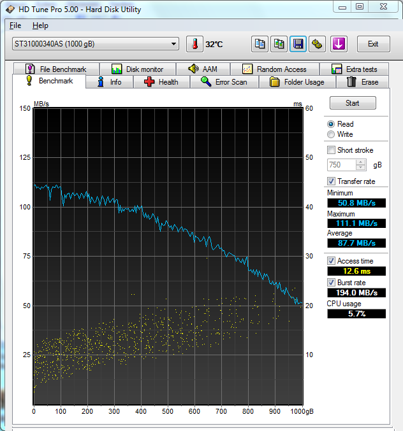
Task: Open the Health tab with red cross
Action: pyautogui.click(x=161, y=82)
